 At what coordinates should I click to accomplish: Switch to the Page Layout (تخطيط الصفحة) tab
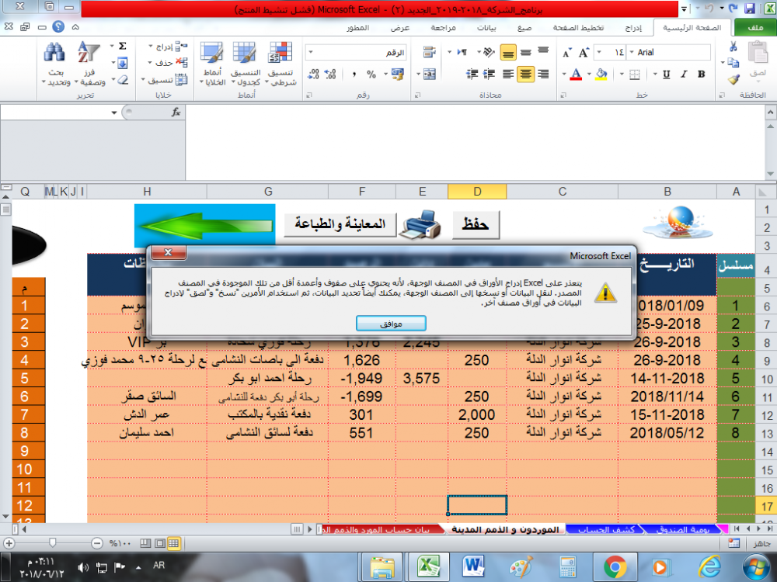[579, 28]
